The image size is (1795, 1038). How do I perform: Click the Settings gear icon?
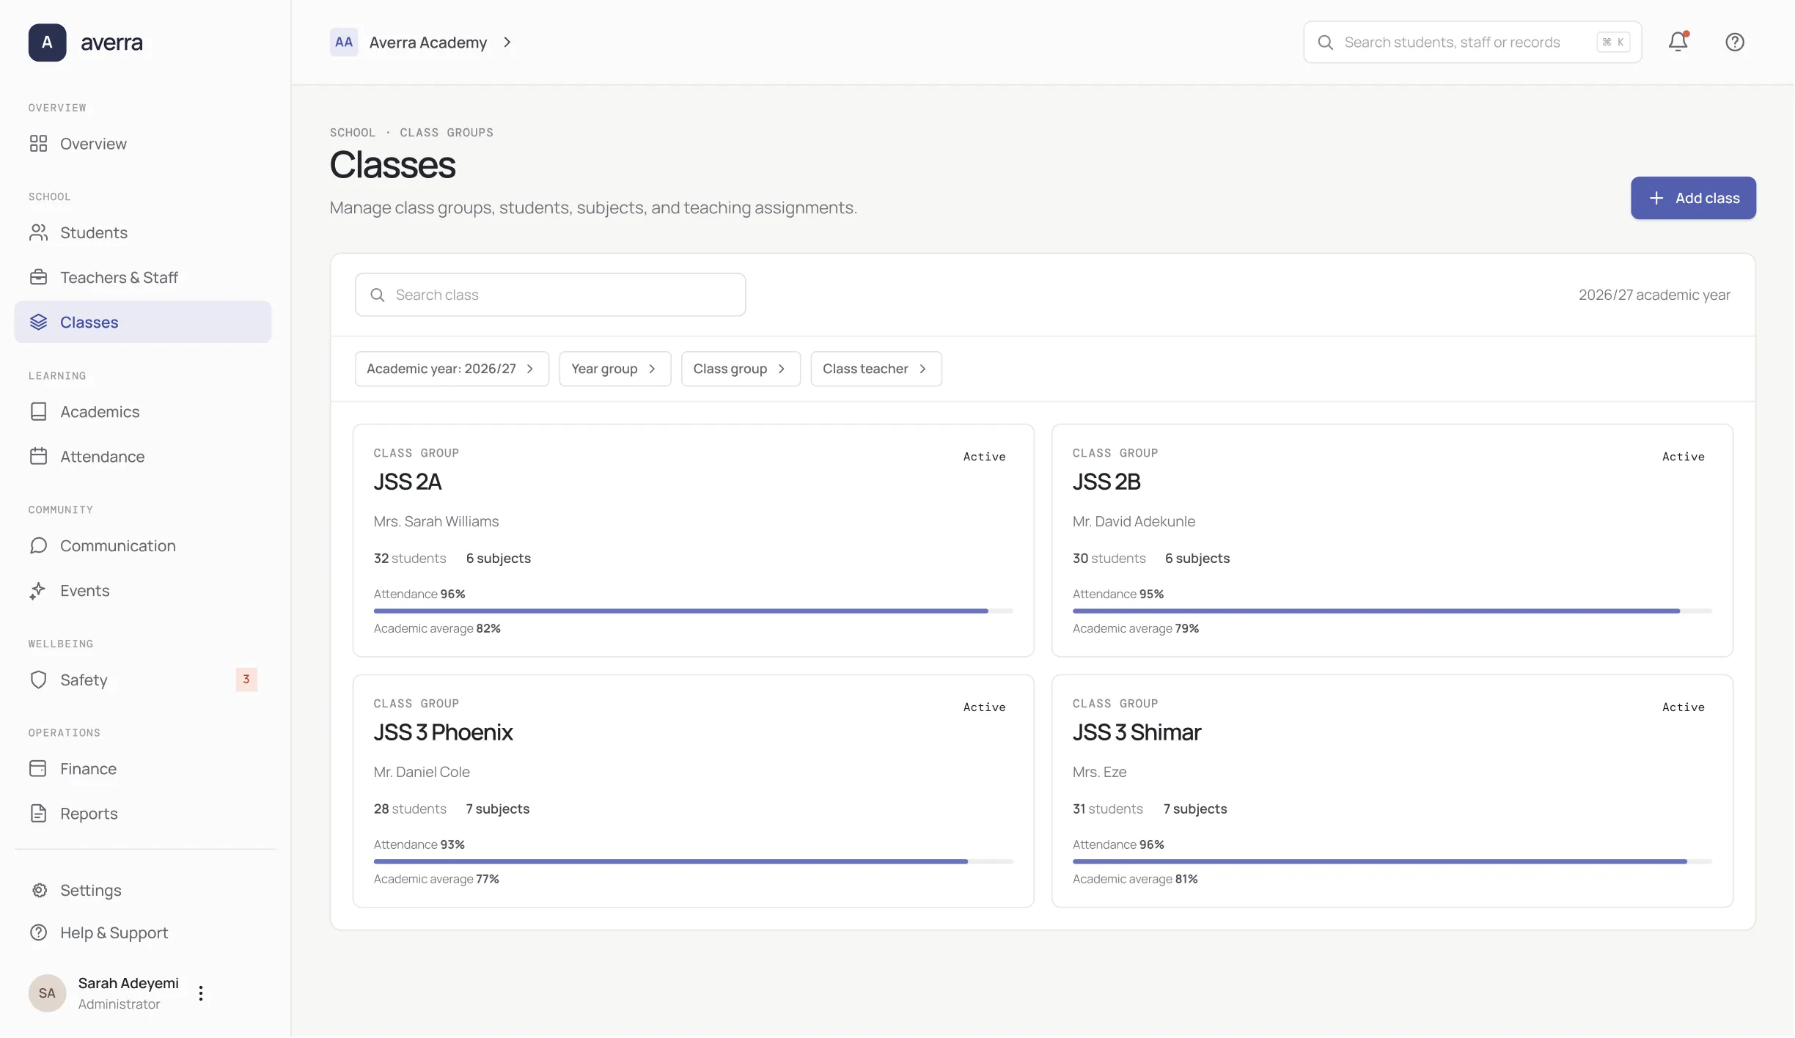[39, 891]
